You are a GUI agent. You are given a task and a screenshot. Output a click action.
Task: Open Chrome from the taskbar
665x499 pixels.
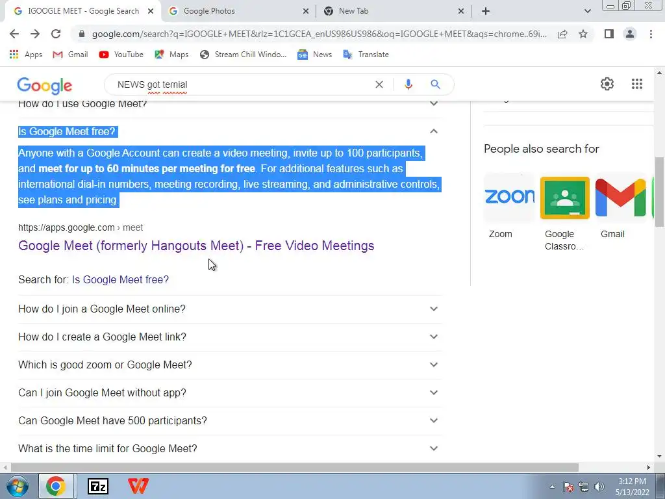[56, 486]
